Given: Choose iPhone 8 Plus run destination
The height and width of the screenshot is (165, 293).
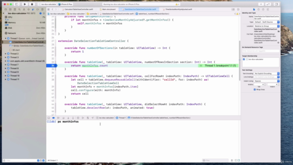Looking at the screenshot, I should click(65, 4).
